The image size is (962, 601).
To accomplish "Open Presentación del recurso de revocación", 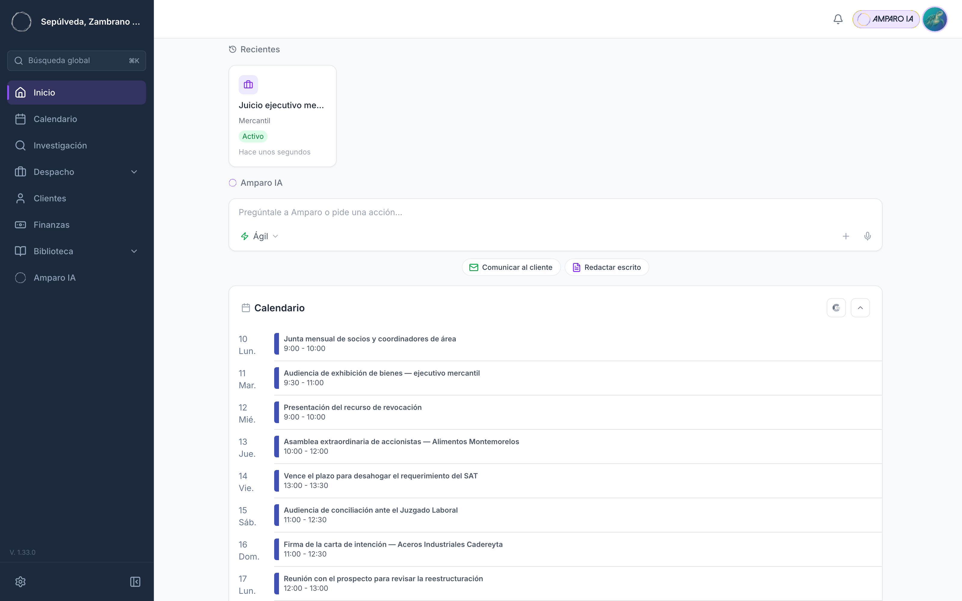I will 578,412.
